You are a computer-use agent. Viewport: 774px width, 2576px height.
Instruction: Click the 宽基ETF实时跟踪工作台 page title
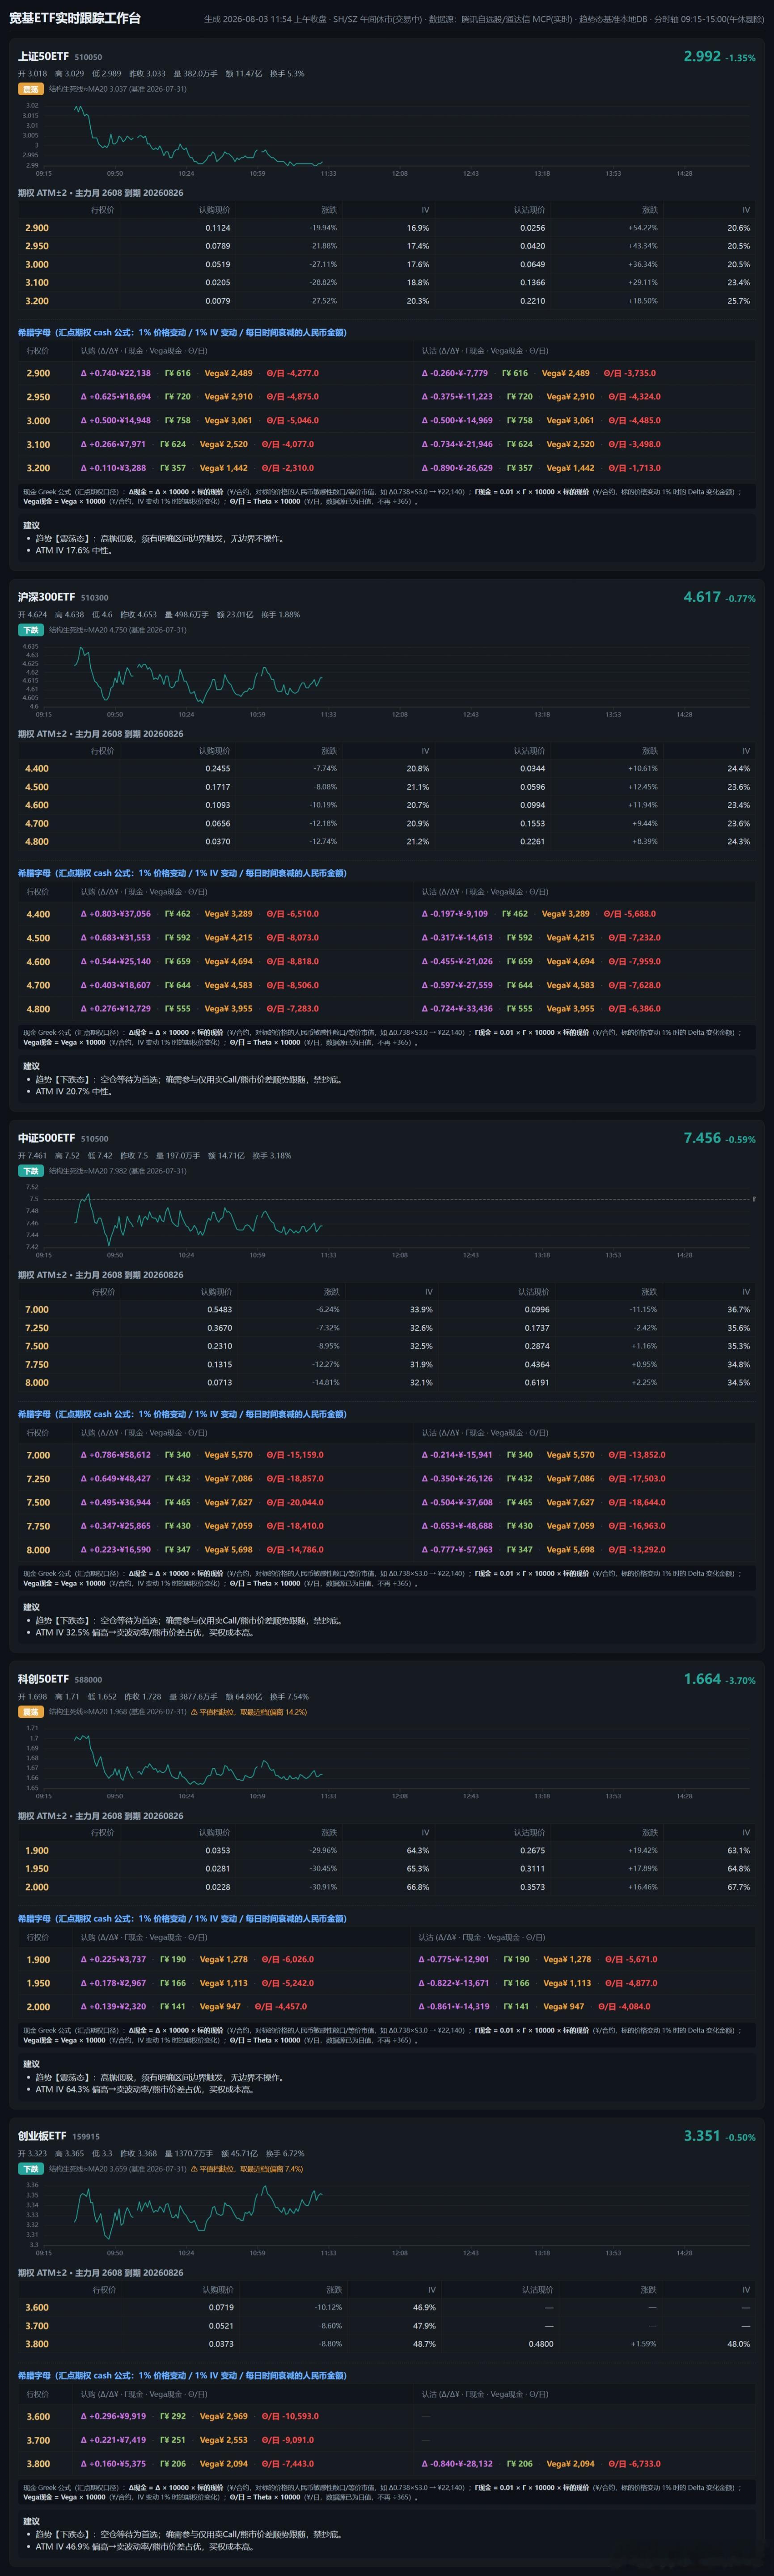pos(75,18)
